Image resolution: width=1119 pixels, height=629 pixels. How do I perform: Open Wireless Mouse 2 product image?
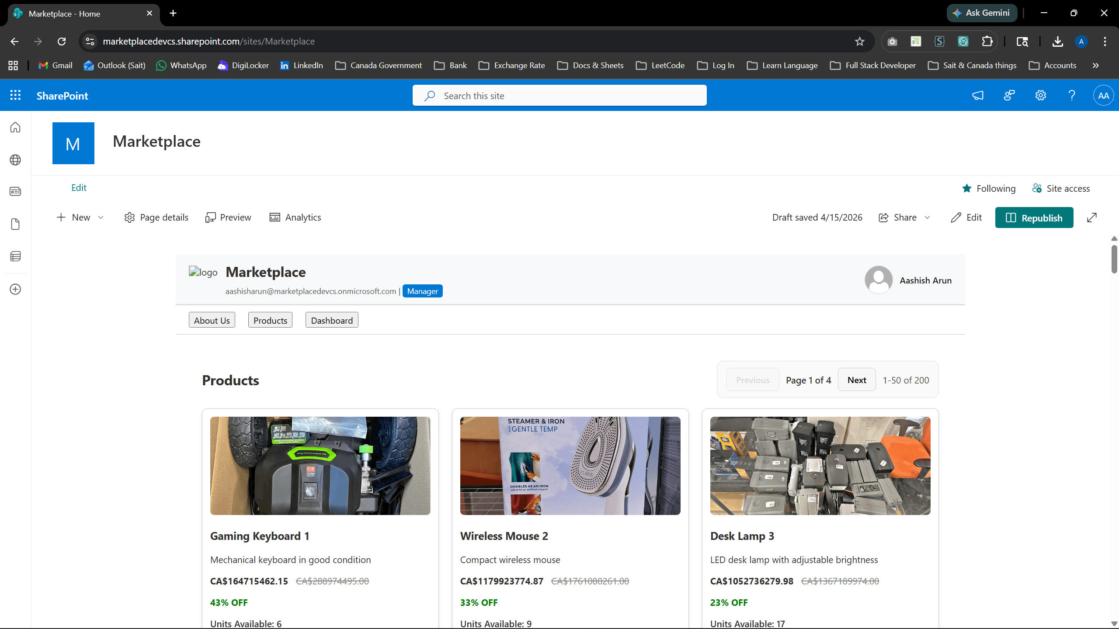[570, 466]
